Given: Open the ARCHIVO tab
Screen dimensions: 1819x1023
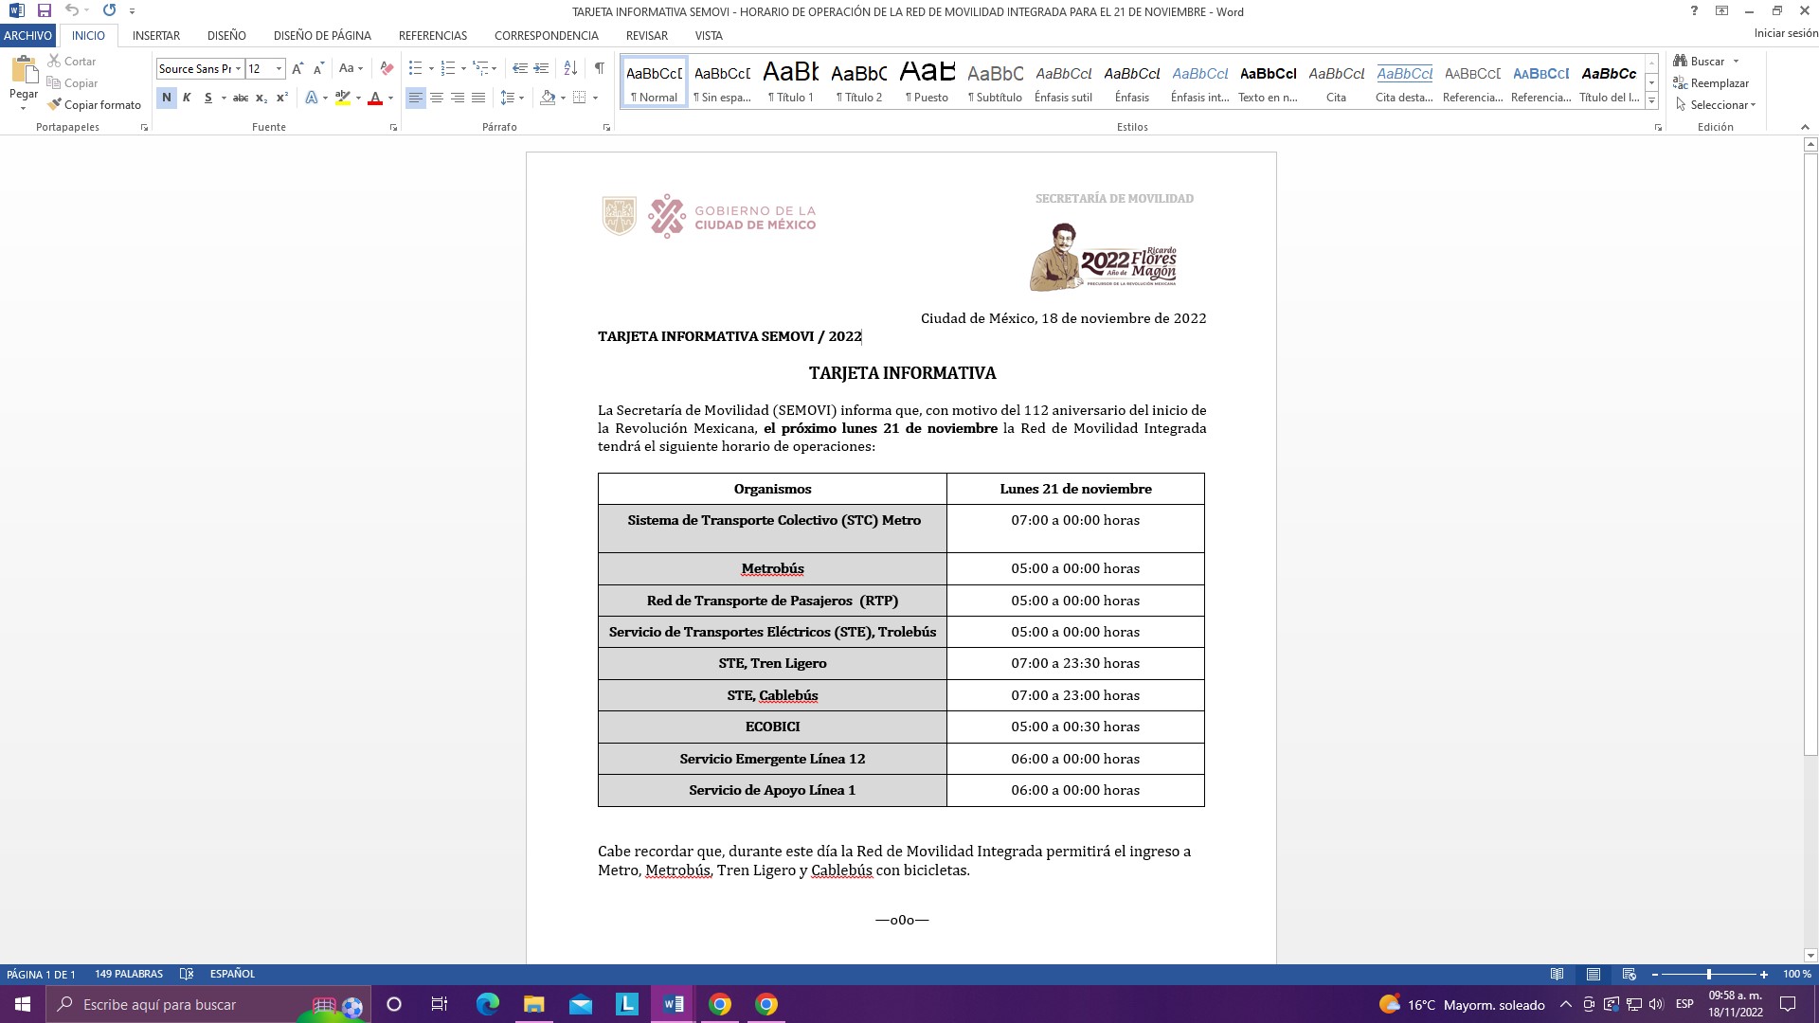Looking at the screenshot, I should click(27, 35).
